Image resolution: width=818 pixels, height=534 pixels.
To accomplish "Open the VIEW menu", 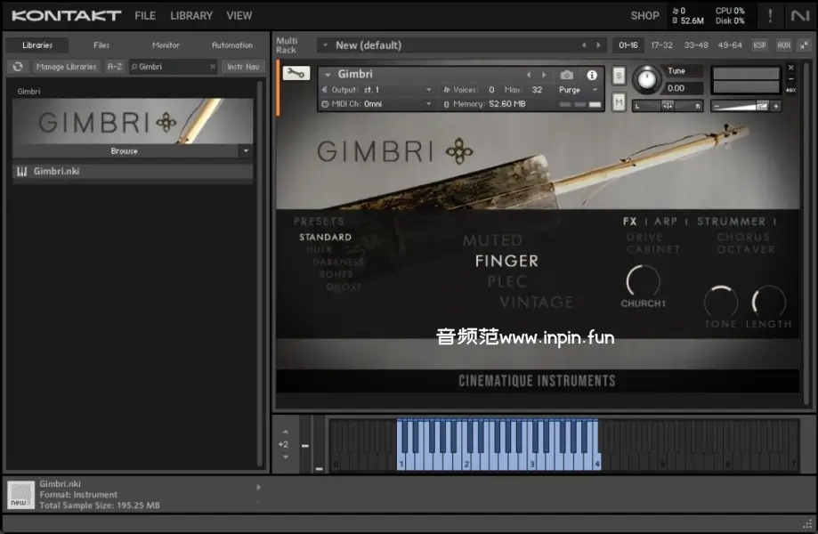I will click(x=239, y=16).
